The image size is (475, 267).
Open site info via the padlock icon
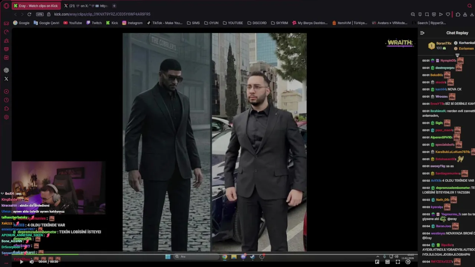click(49, 14)
